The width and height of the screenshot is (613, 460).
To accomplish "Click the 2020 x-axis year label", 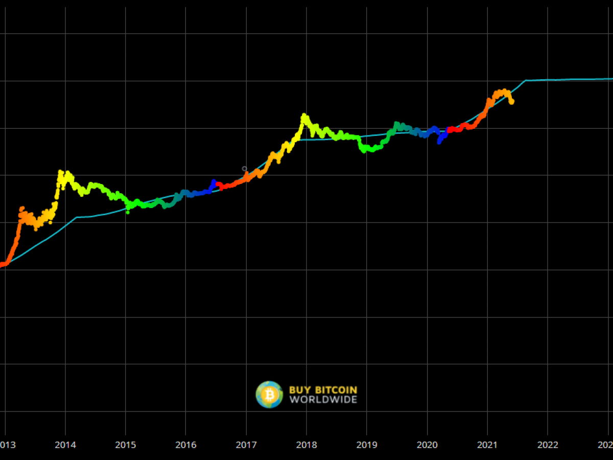I will 427,445.
